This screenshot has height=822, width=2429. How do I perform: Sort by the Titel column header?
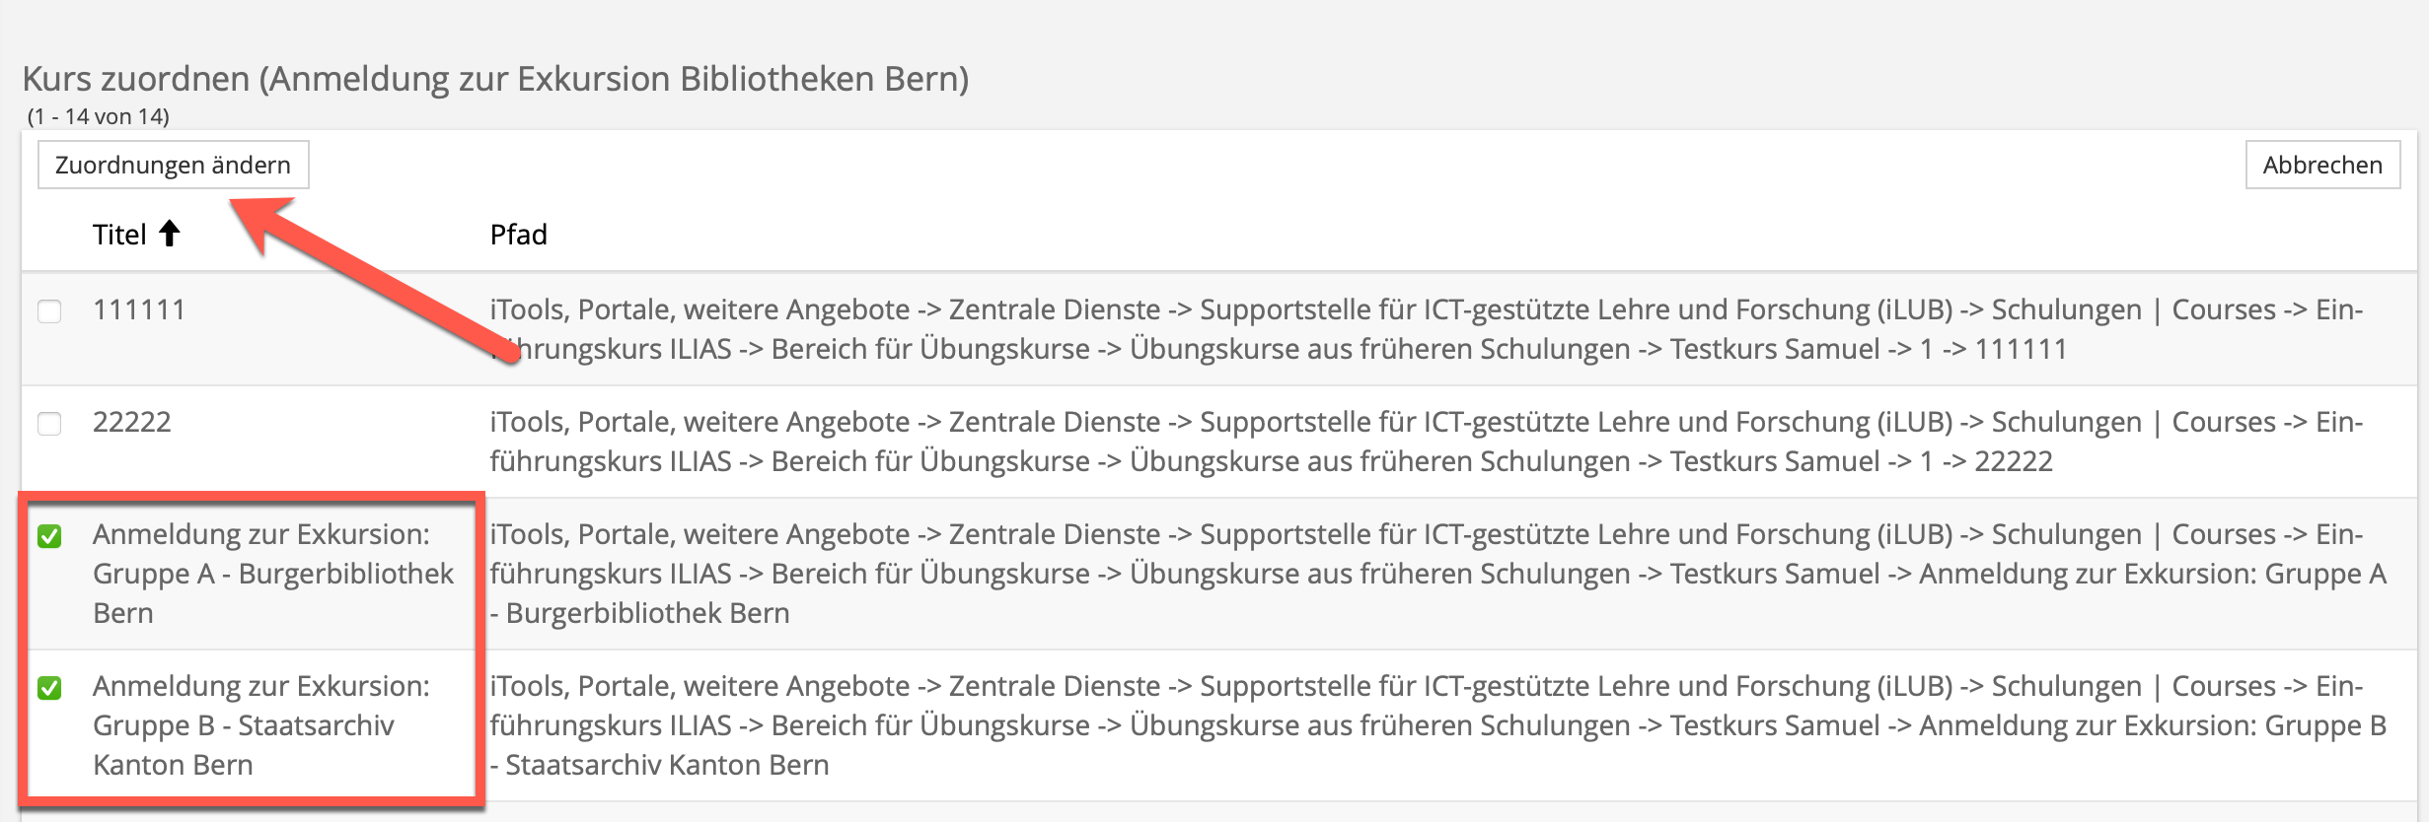119,235
